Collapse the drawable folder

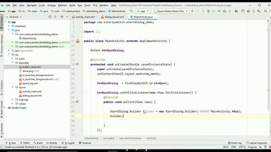click(12, 63)
